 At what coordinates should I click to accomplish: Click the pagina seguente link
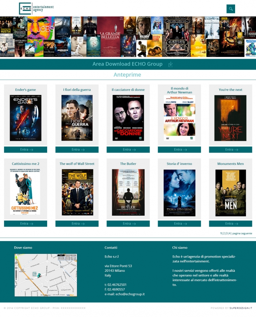(242, 233)
